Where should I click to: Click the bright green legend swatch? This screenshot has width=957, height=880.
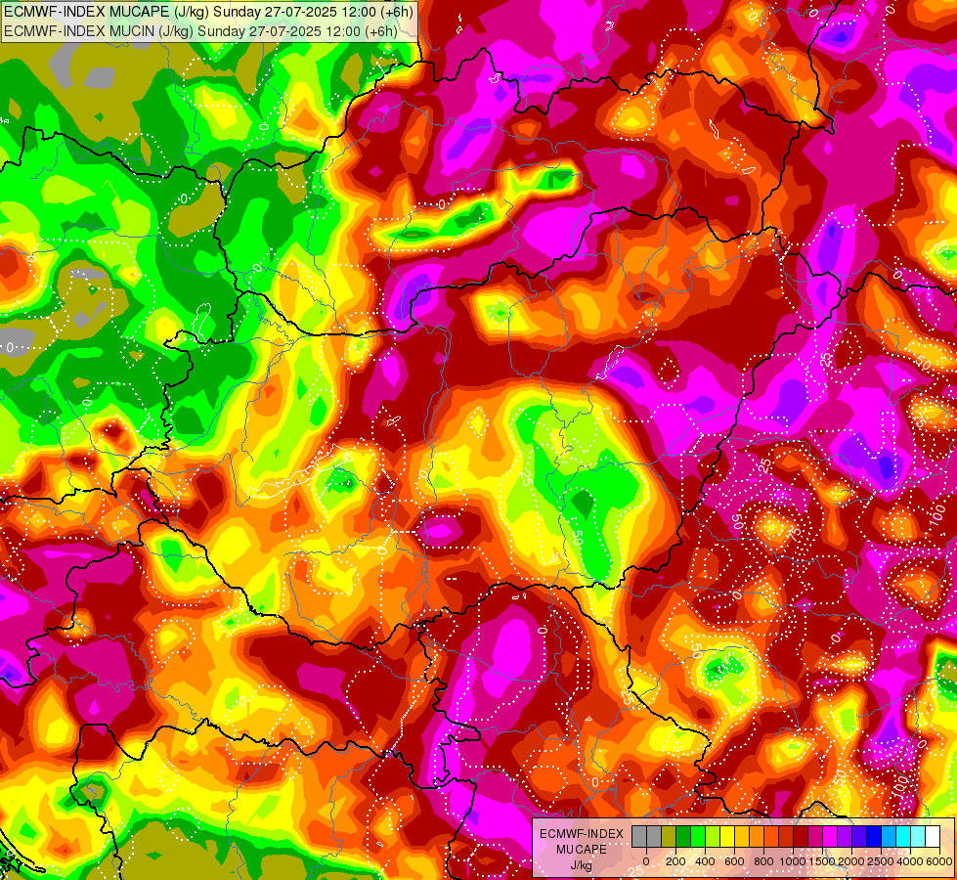[x=698, y=837]
